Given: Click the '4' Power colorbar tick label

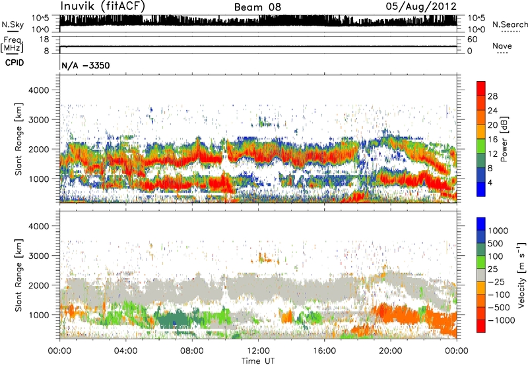Looking at the screenshot, I should tap(490, 182).
